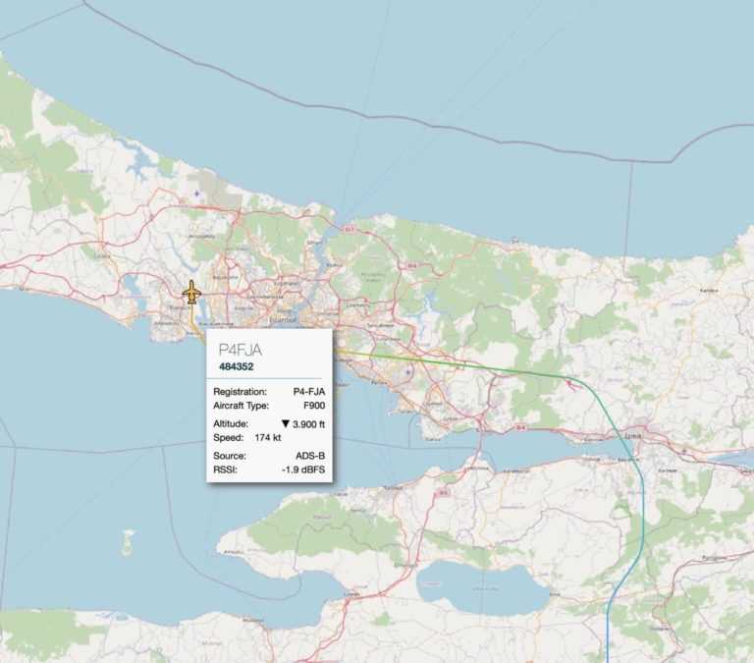The width and height of the screenshot is (754, 663).
Task: Click the airport symbol northwest of Istanbul
Action: (196, 193)
